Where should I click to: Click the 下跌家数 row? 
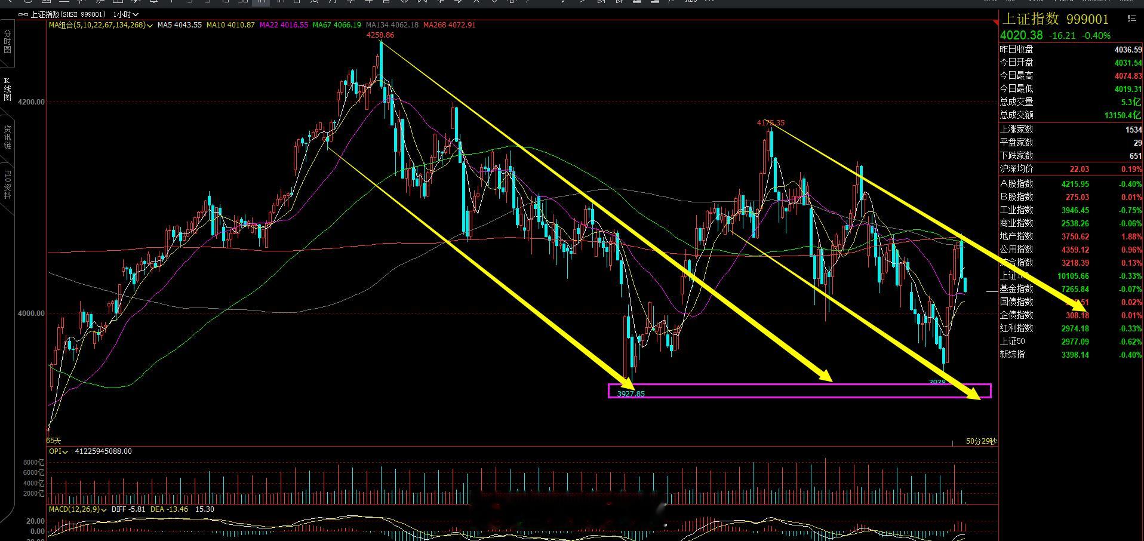click(1071, 156)
